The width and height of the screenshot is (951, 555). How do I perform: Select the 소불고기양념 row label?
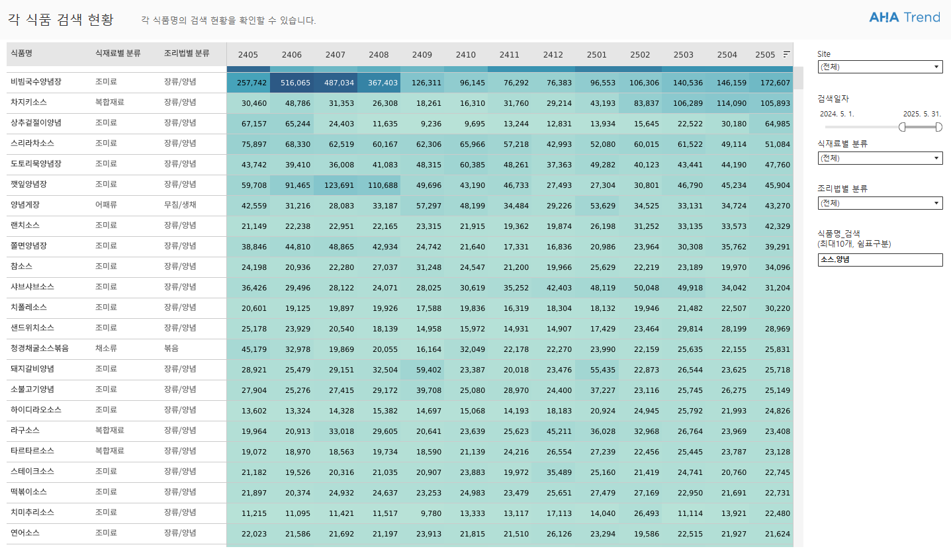pyautogui.click(x=32, y=390)
